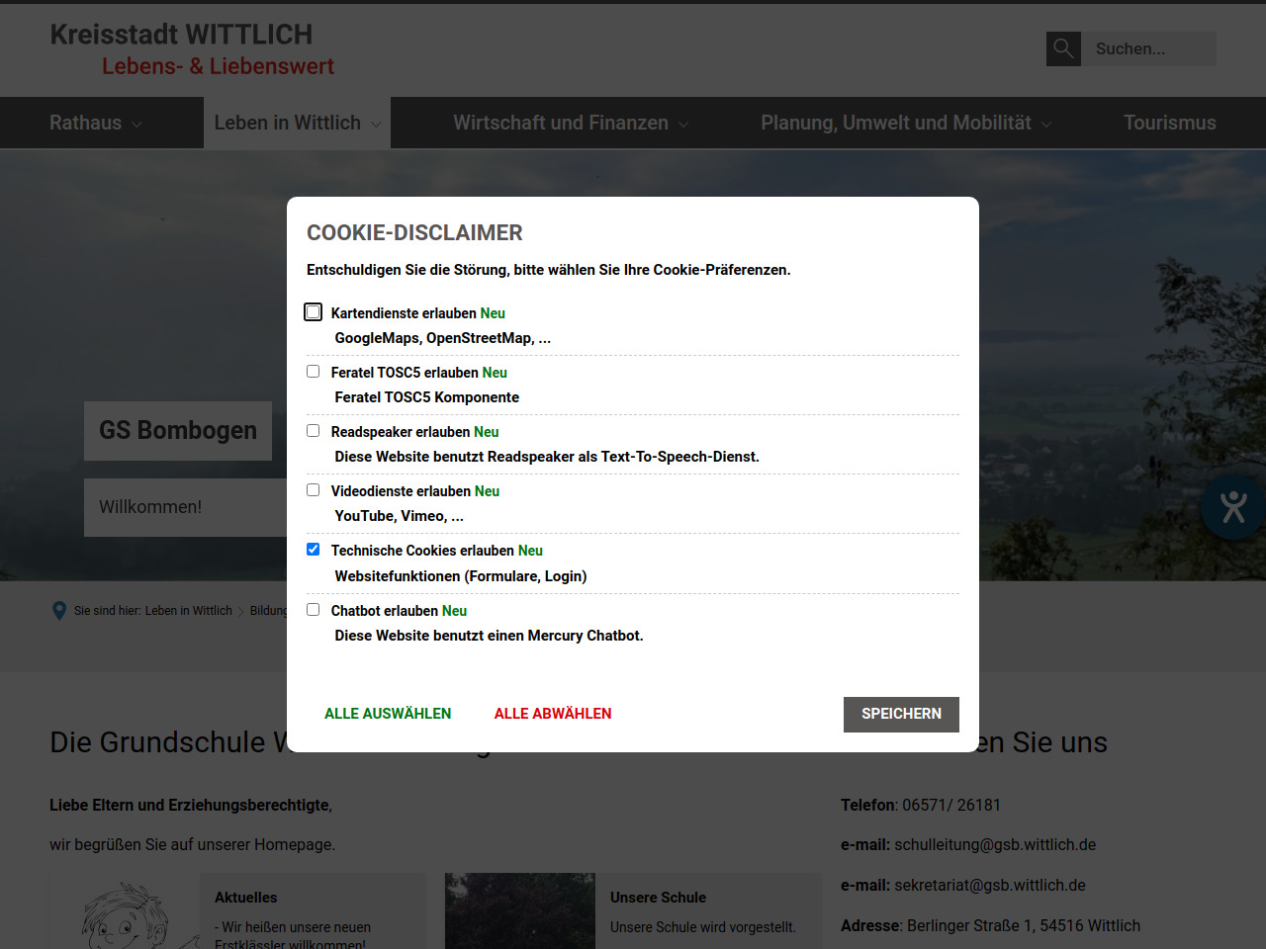
Task: Tick the Feratel TOSC5 erlauben checkbox
Action: (314, 372)
